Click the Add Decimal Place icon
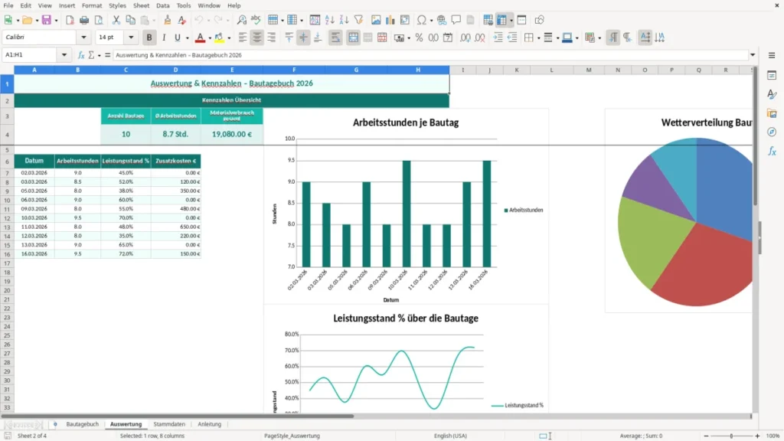 (x=465, y=38)
